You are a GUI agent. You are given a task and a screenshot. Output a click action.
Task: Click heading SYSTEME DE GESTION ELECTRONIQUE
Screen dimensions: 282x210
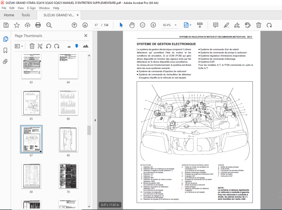(166, 44)
